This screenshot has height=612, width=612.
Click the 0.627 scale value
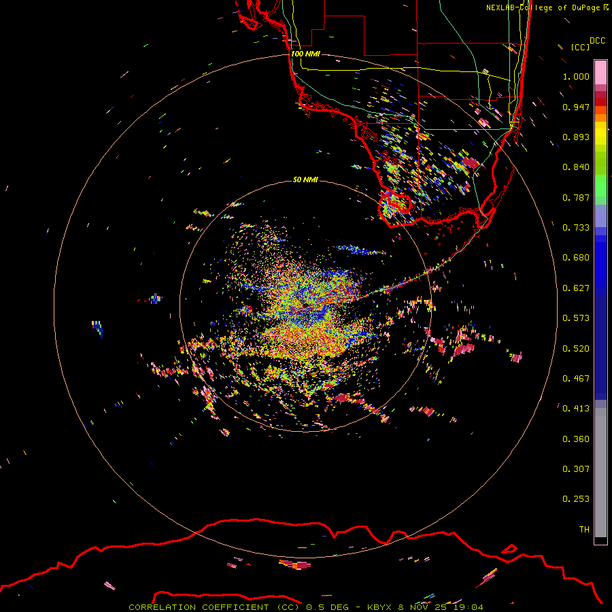[x=576, y=288]
